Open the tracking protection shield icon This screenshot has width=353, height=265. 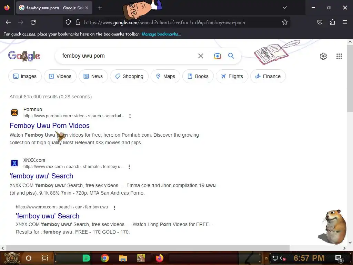pyautogui.click(x=68, y=22)
